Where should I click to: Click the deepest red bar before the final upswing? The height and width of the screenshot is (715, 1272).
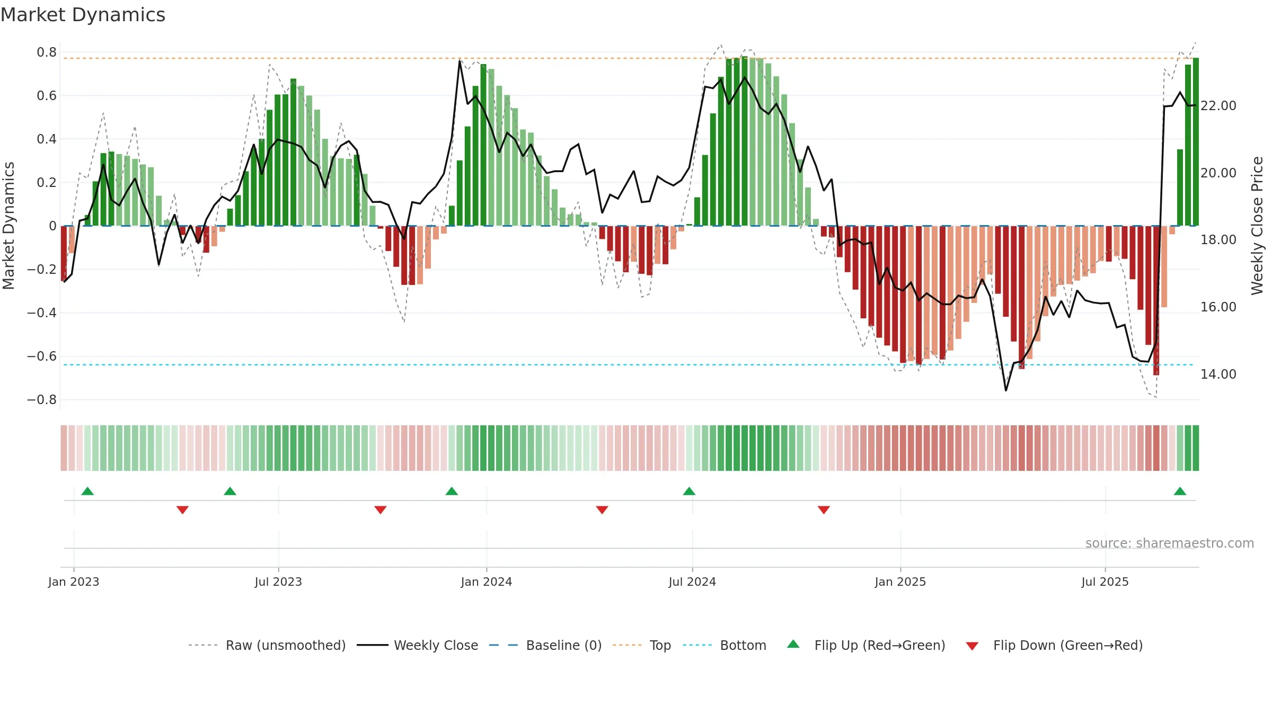pos(1156,301)
